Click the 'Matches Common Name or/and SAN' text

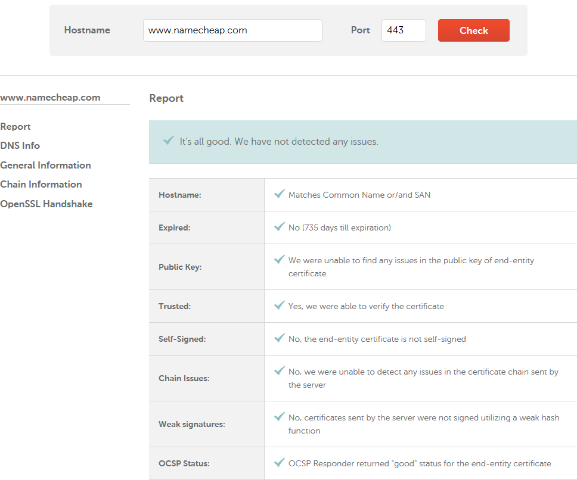tap(359, 195)
